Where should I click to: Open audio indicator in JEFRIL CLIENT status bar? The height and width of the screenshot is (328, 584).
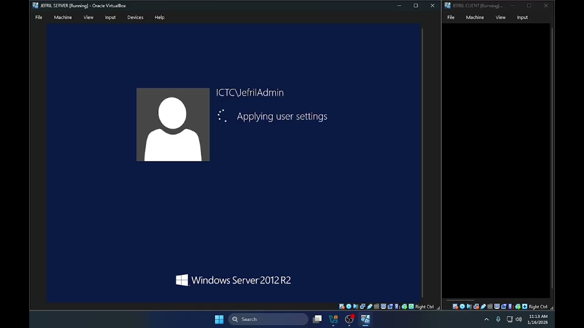(469, 307)
